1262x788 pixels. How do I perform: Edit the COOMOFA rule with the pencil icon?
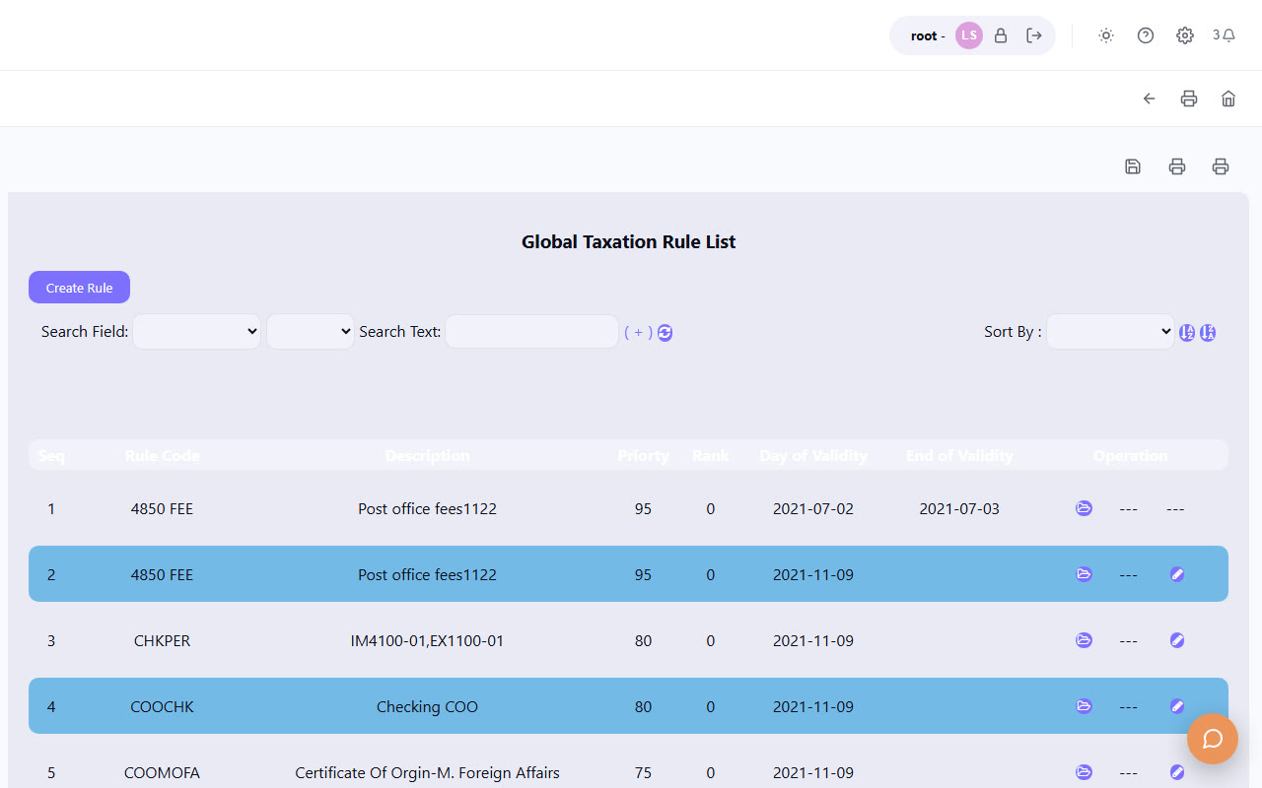coord(1176,772)
